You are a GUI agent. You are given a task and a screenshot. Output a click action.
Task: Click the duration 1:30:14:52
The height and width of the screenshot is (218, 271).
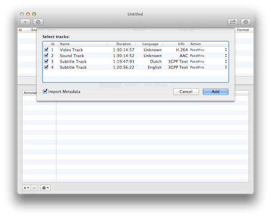coord(124,56)
